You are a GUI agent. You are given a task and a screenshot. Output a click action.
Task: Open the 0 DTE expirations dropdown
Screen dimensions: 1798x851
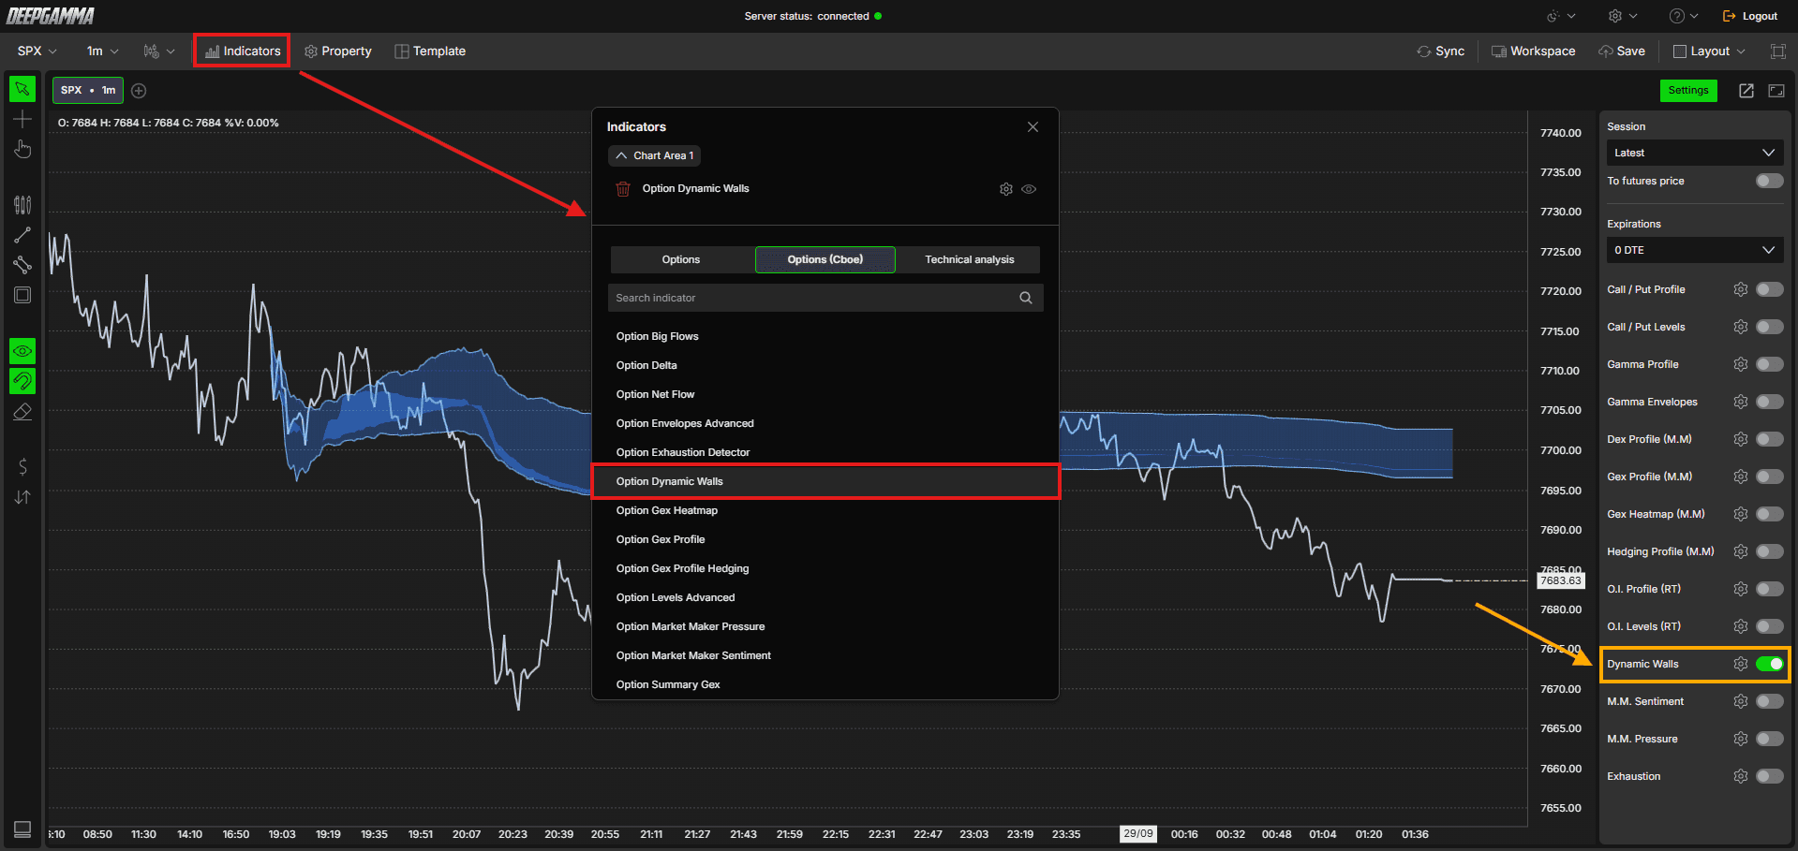[x=1695, y=250]
